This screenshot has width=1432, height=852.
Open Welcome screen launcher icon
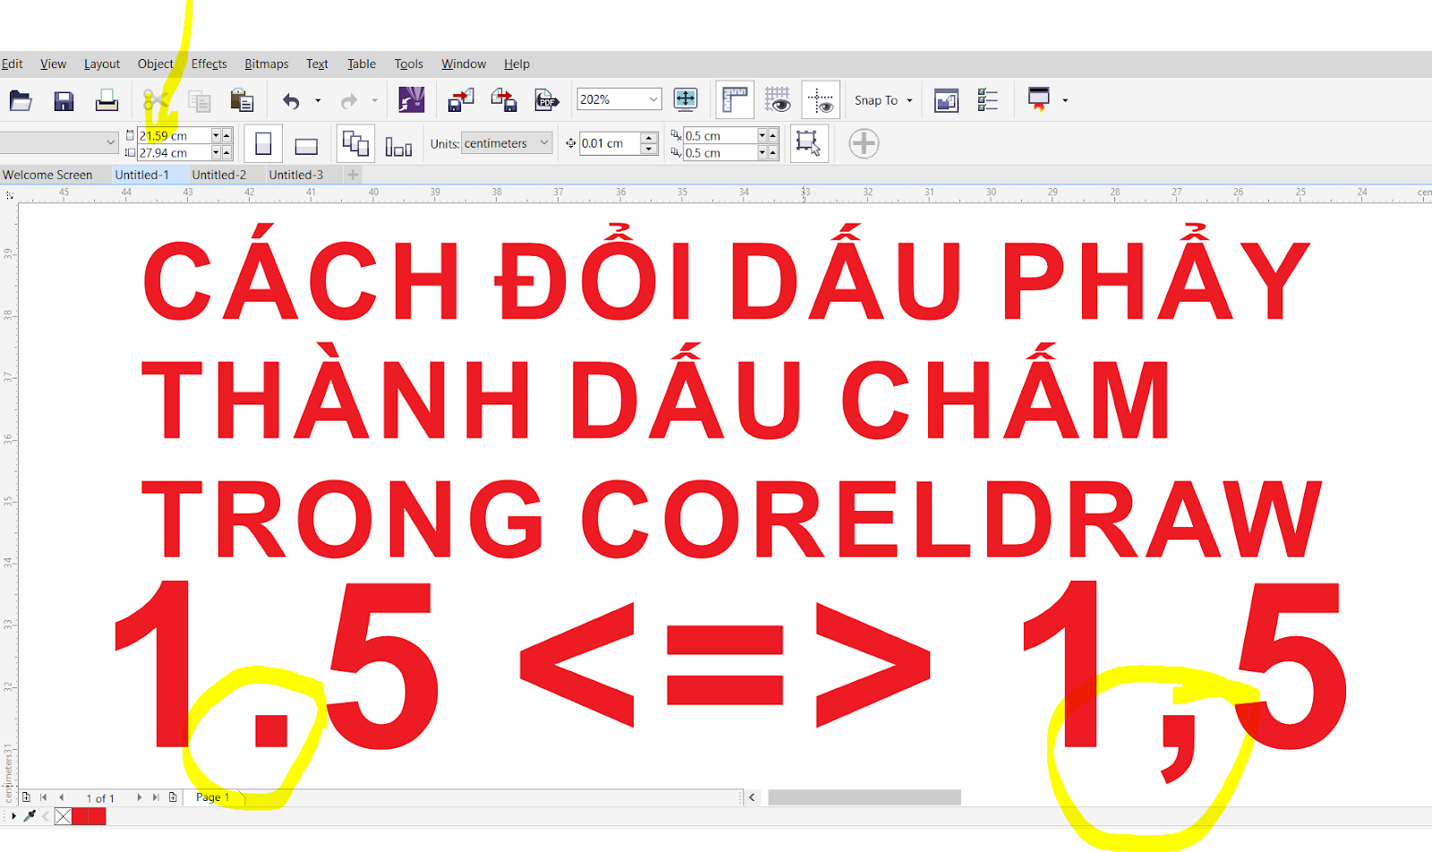pyautogui.click(x=946, y=100)
